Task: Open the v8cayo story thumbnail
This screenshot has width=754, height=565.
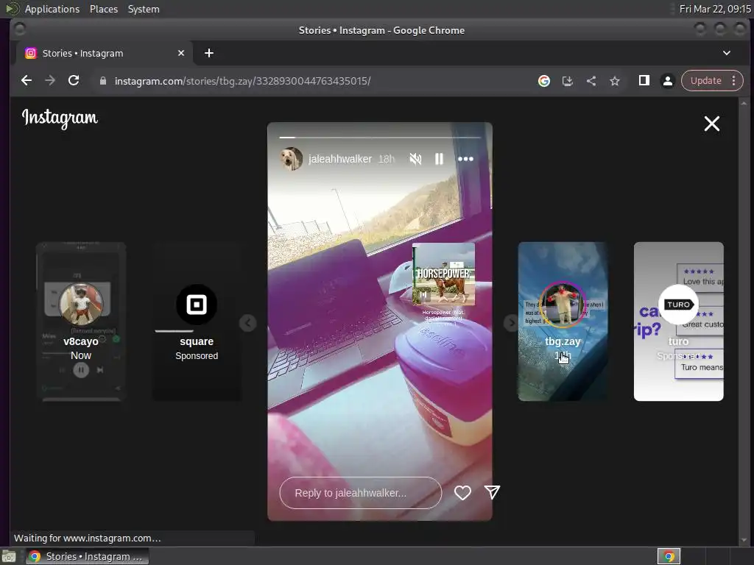Action: [x=81, y=321]
